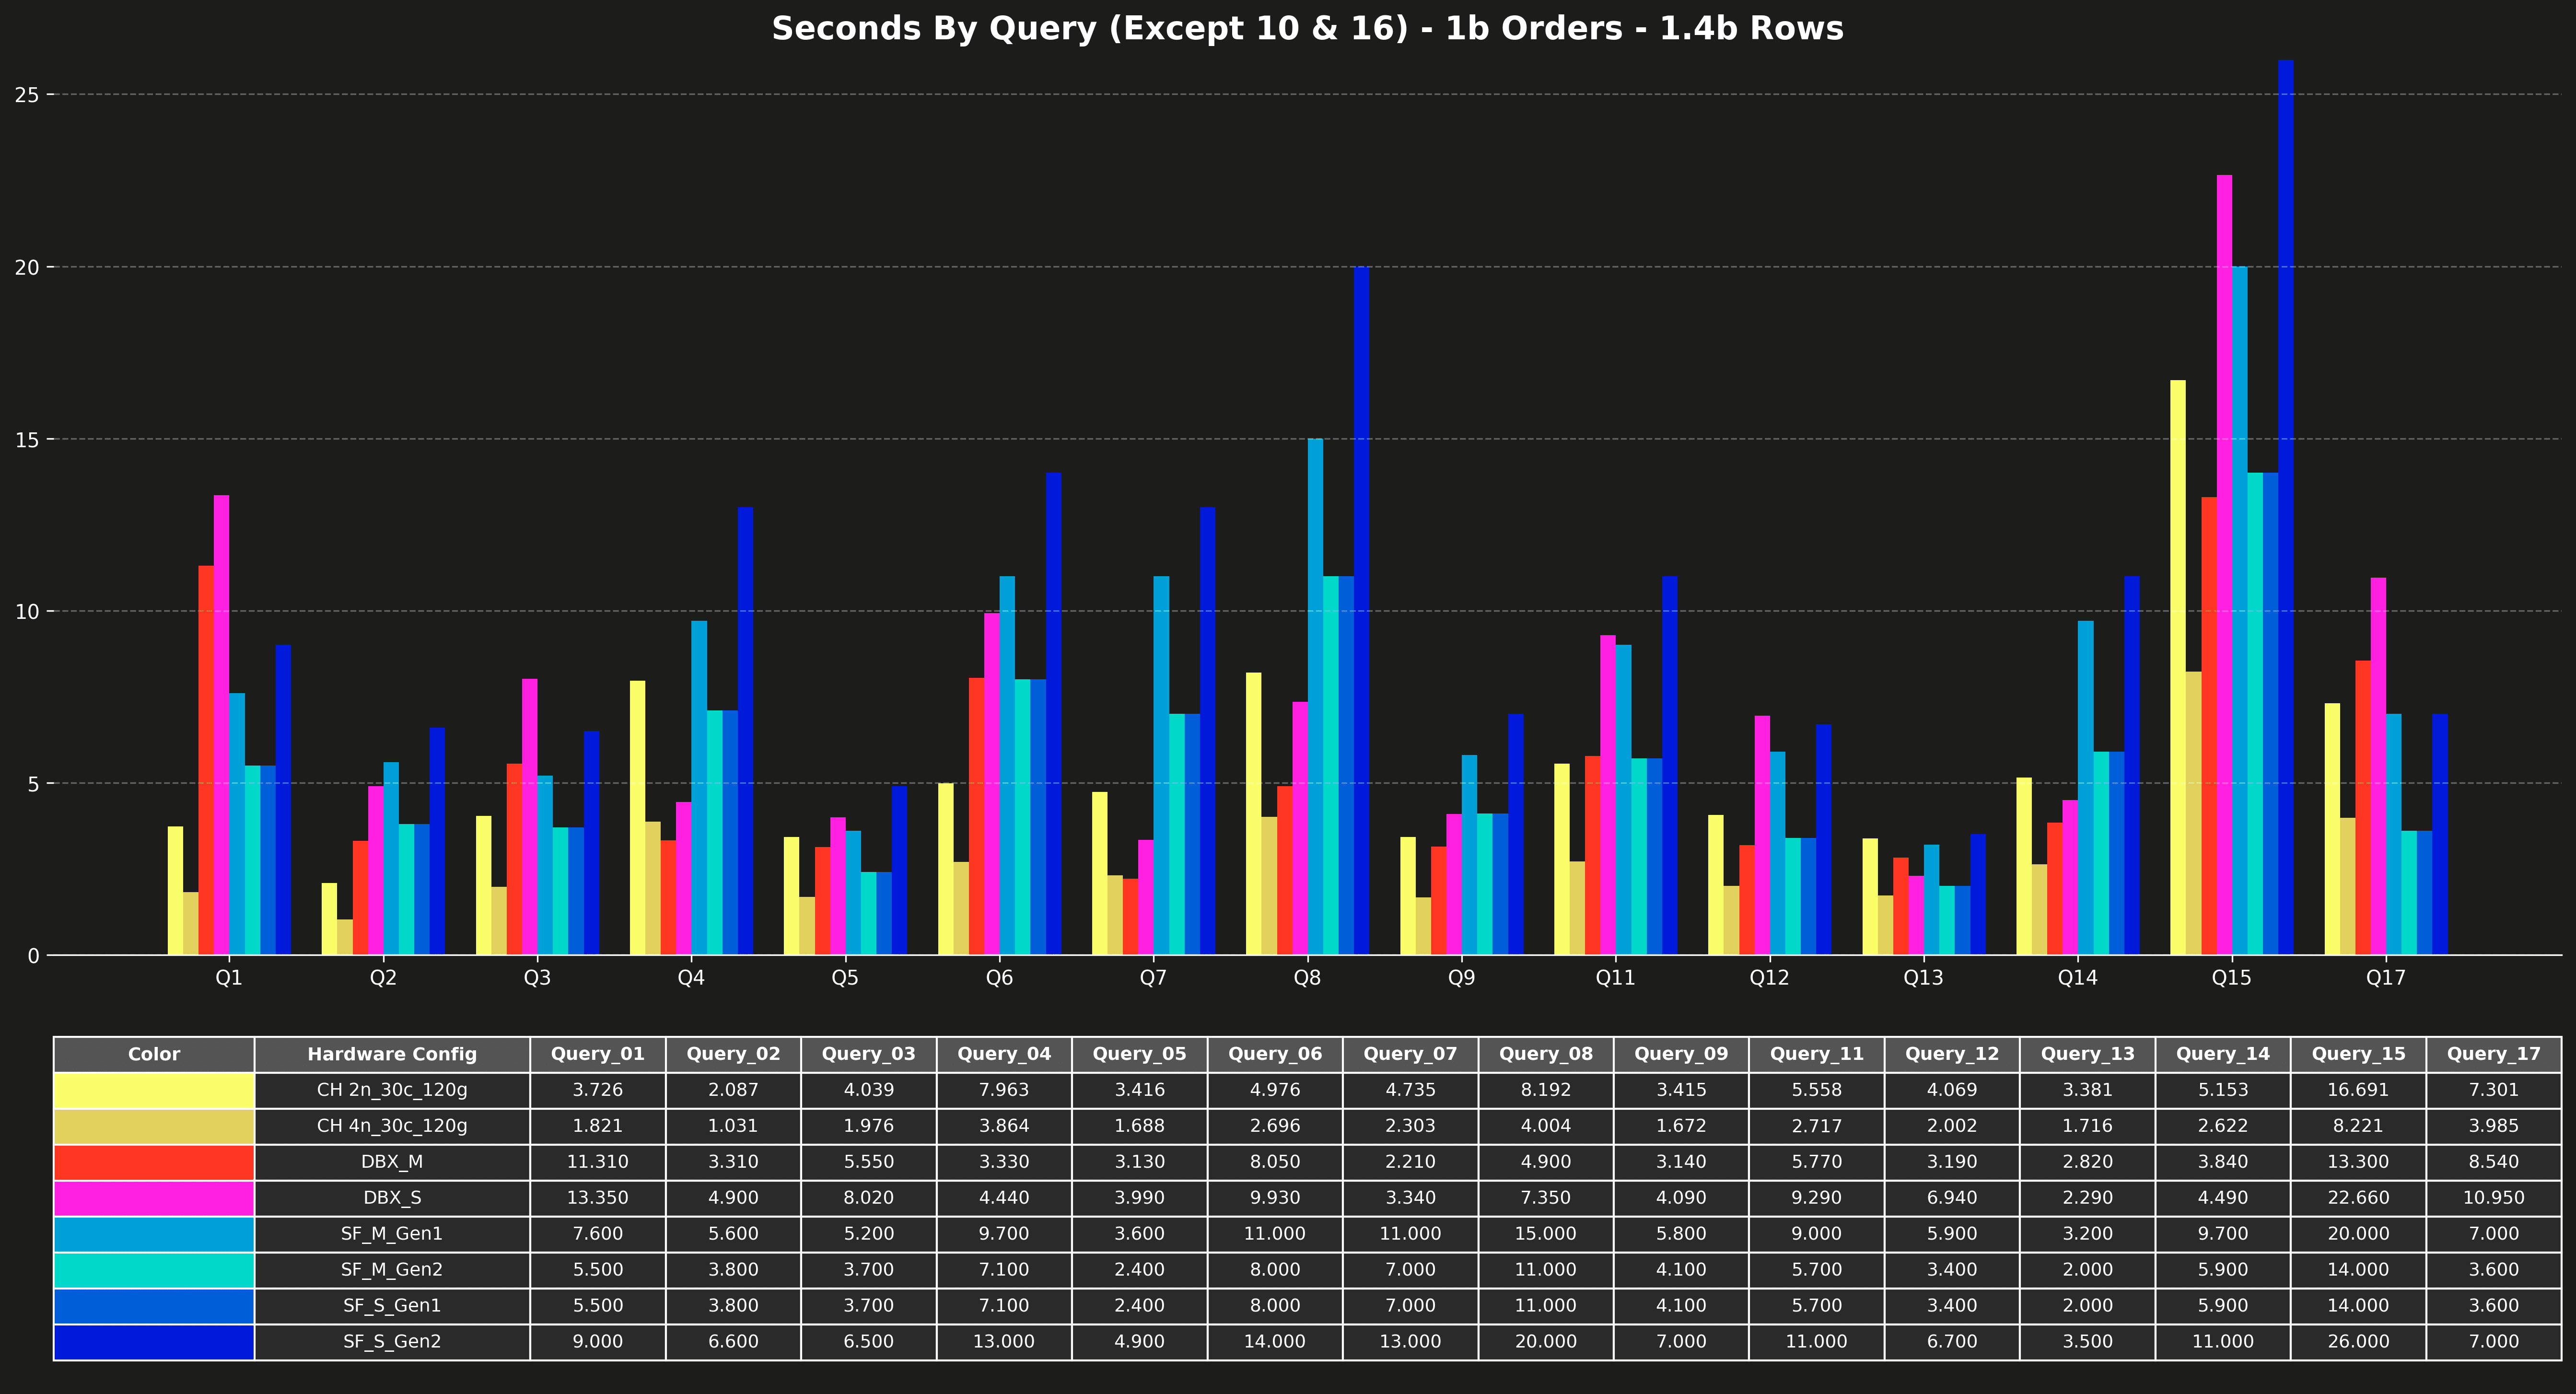The image size is (2576, 1394).
Task: Select the 'Hardware Config' column header
Action: point(392,1054)
